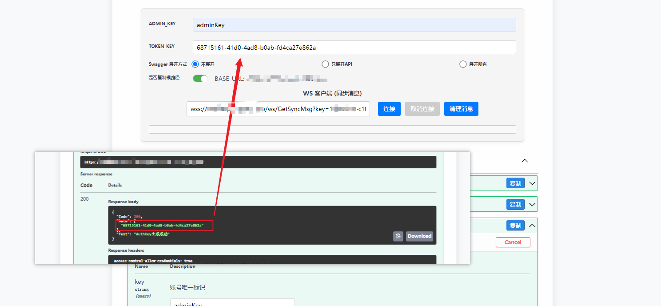The width and height of the screenshot is (661, 306).
Task: Toggle the 是否复制根路径 switch
Action: [x=200, y=79]
